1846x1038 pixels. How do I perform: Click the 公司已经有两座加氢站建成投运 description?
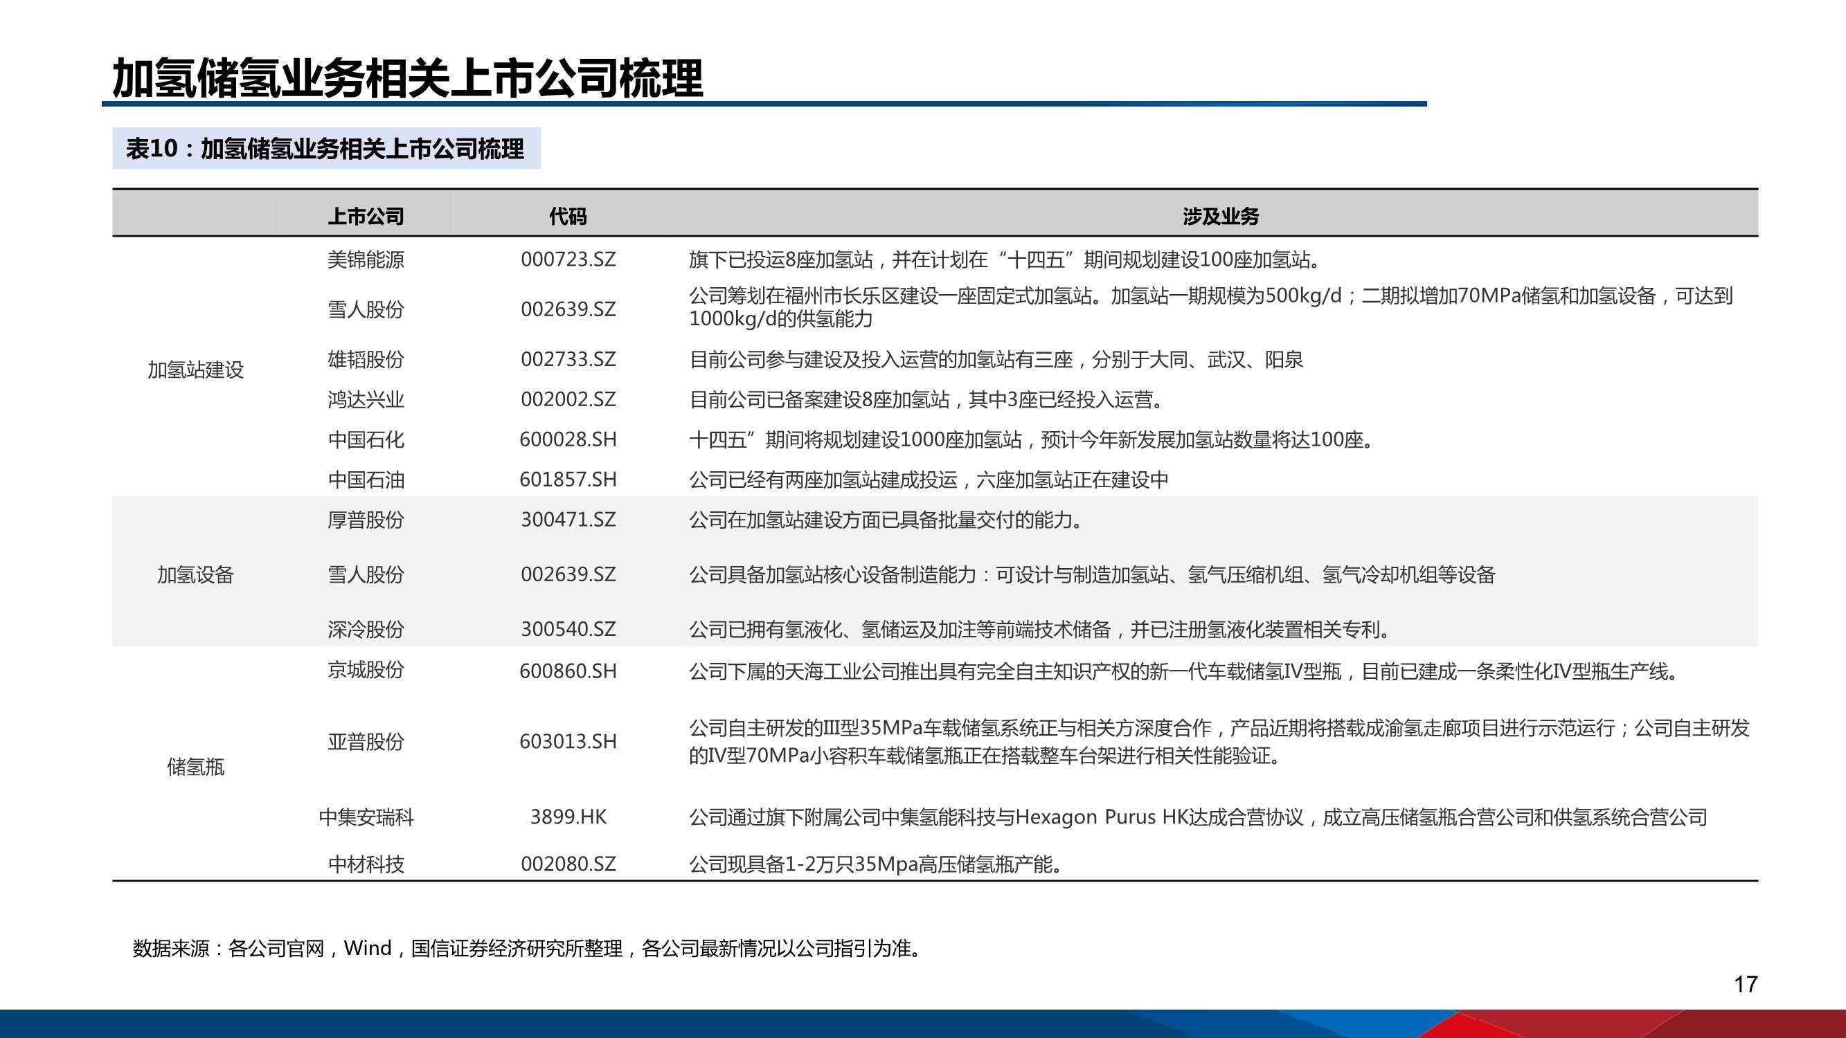[929, 480]
